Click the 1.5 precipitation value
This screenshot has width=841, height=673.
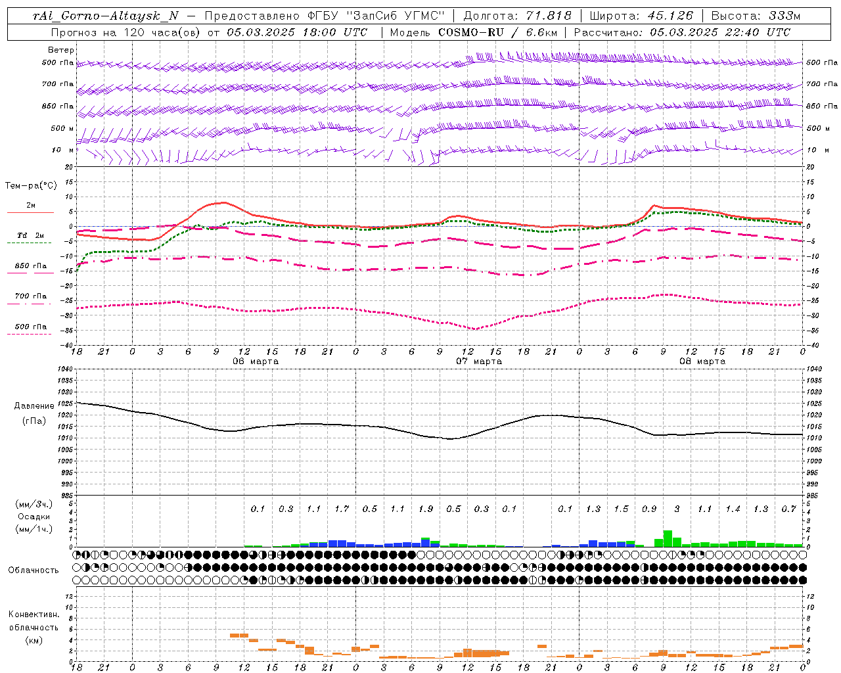621,509
